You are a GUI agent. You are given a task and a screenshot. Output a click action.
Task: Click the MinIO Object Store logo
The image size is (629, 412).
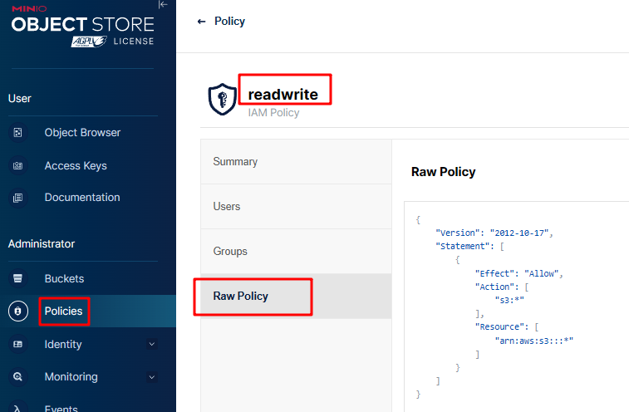pyautogui.click(x=81, y=25)
